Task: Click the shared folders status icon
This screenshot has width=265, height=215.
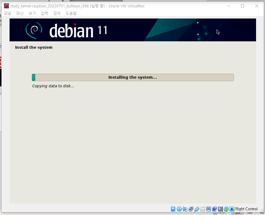Action: point(203,209)
